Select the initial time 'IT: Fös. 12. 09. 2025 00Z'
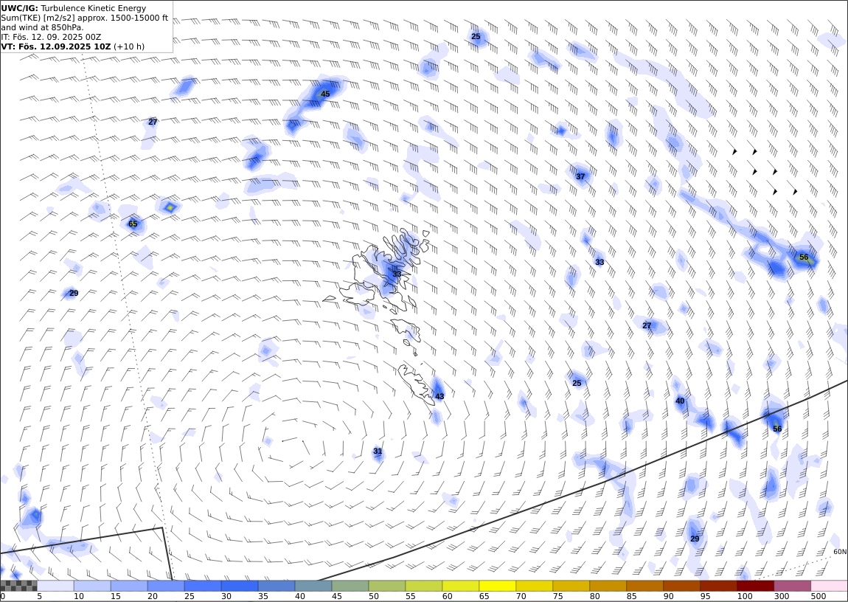This screenshot has width=848, height=602. click(x=51, y=37)
